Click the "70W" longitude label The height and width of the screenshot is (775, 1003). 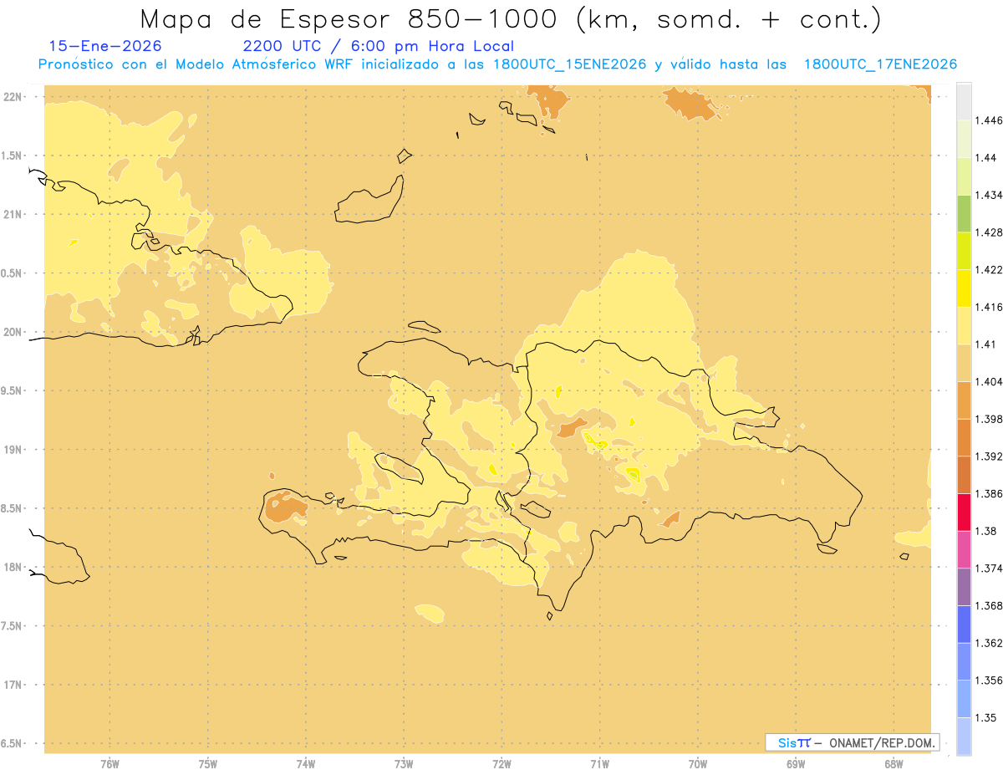[x=698, y=763]
